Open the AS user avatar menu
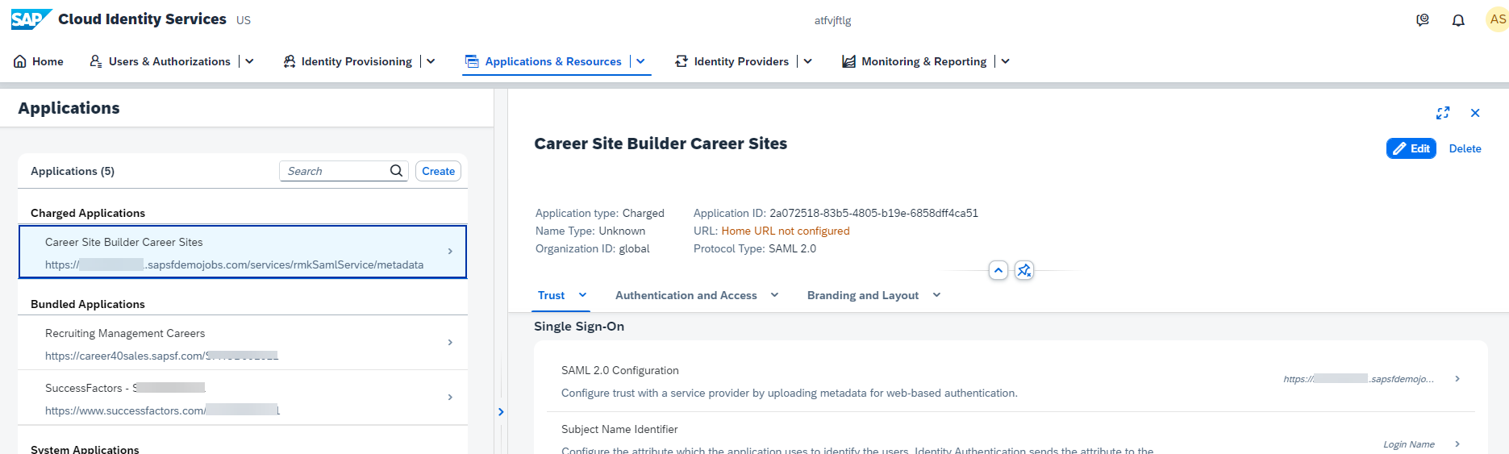Screen dimensions: 1509x454 1497,19
